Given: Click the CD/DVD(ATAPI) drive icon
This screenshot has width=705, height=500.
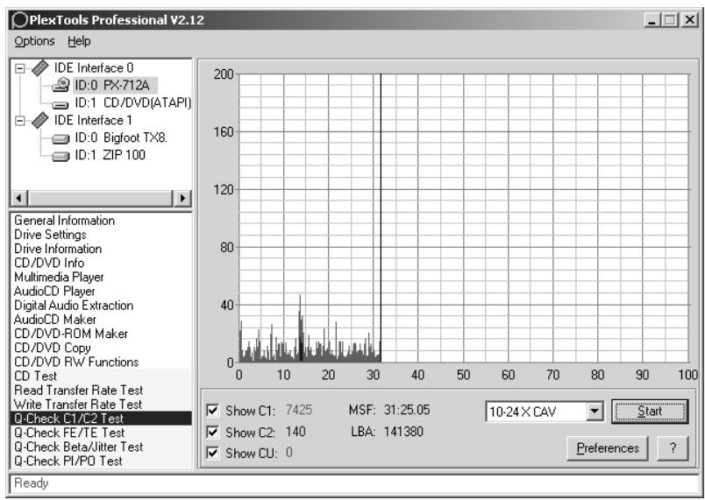Looking at the screenshot, I should [x=61, y=104].
